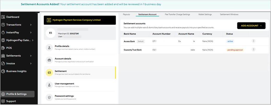Click the active status badge
The height and width of the screenshot is (105, 271).
(x=230, y=41)
